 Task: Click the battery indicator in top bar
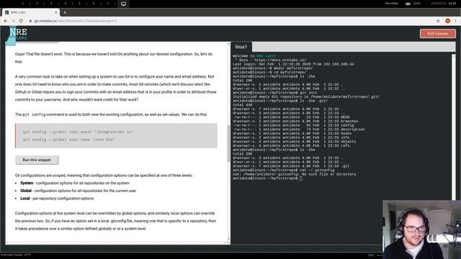(413, 4)
